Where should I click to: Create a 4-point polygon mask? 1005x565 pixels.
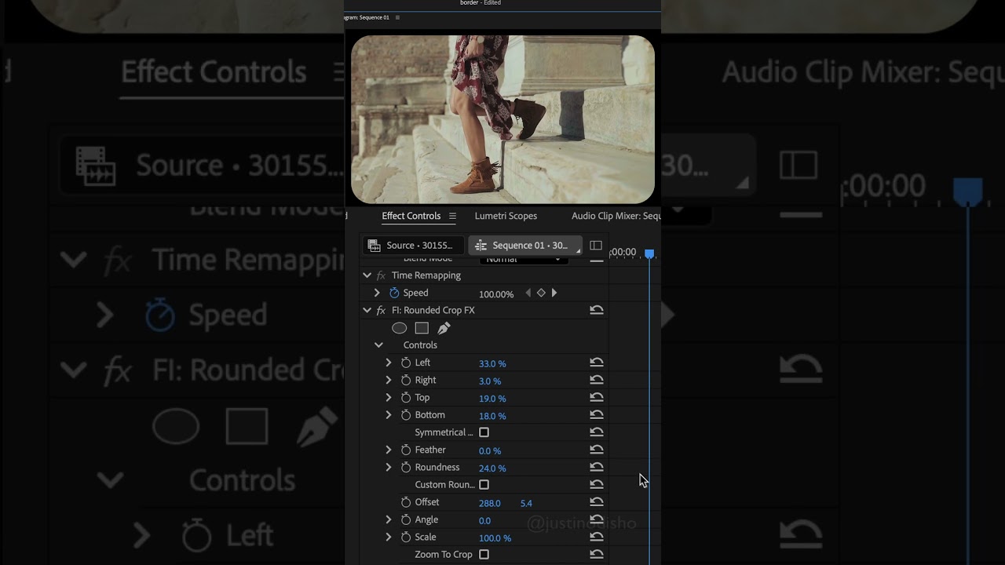pos(422,328)
